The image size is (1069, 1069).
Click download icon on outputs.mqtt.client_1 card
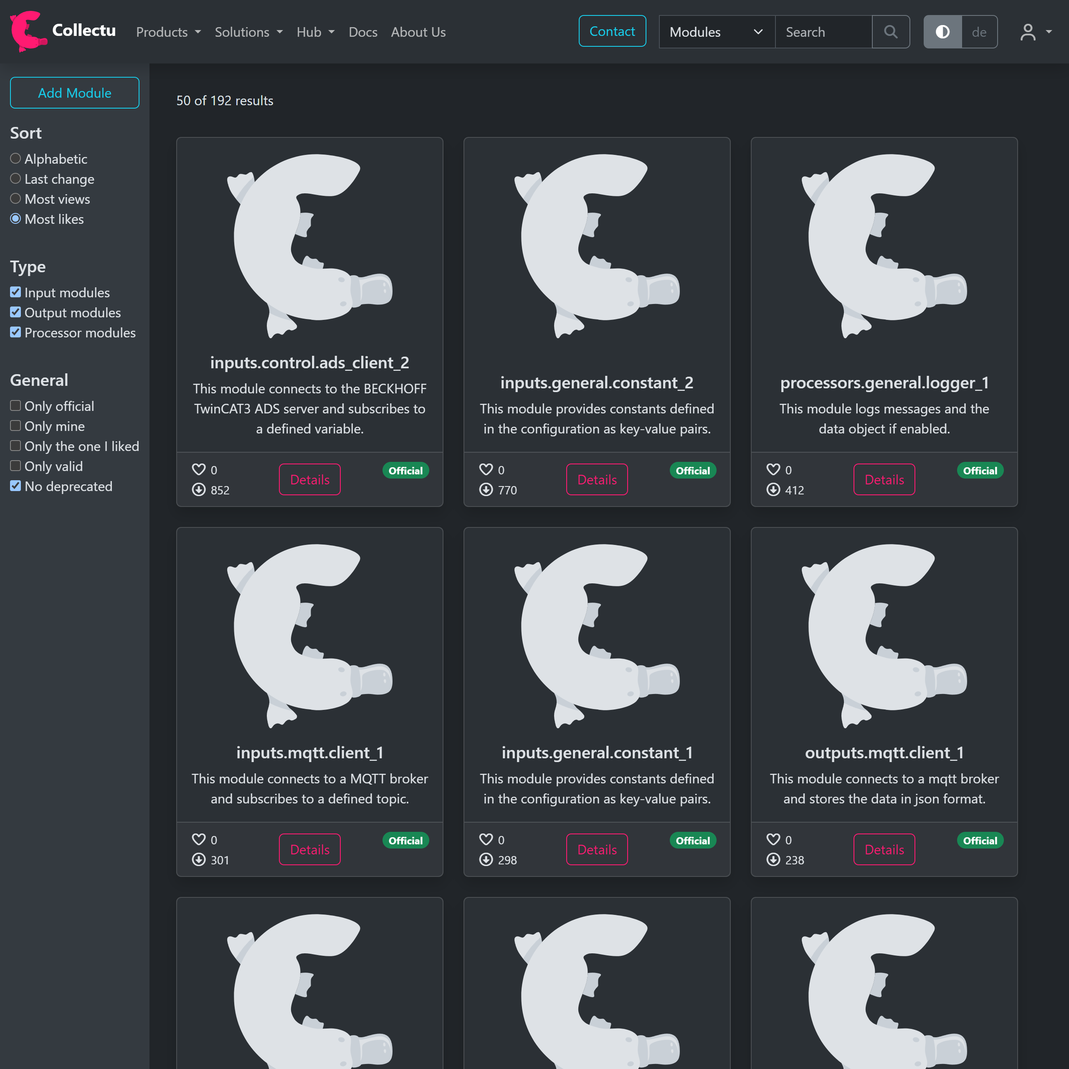pos(773,859)
